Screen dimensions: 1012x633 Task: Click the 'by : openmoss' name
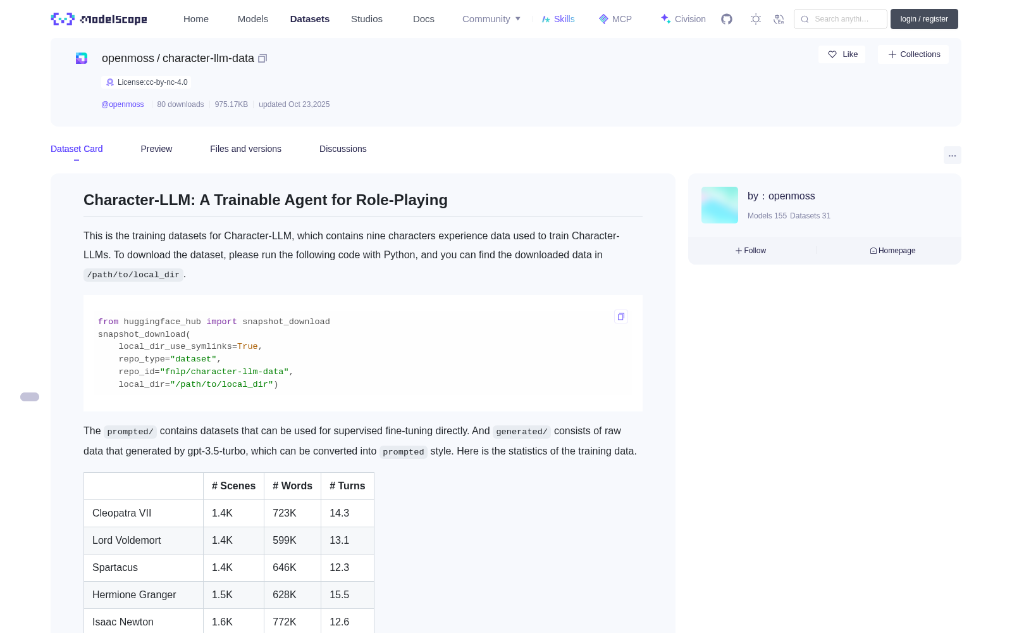[x=781, y=196]
